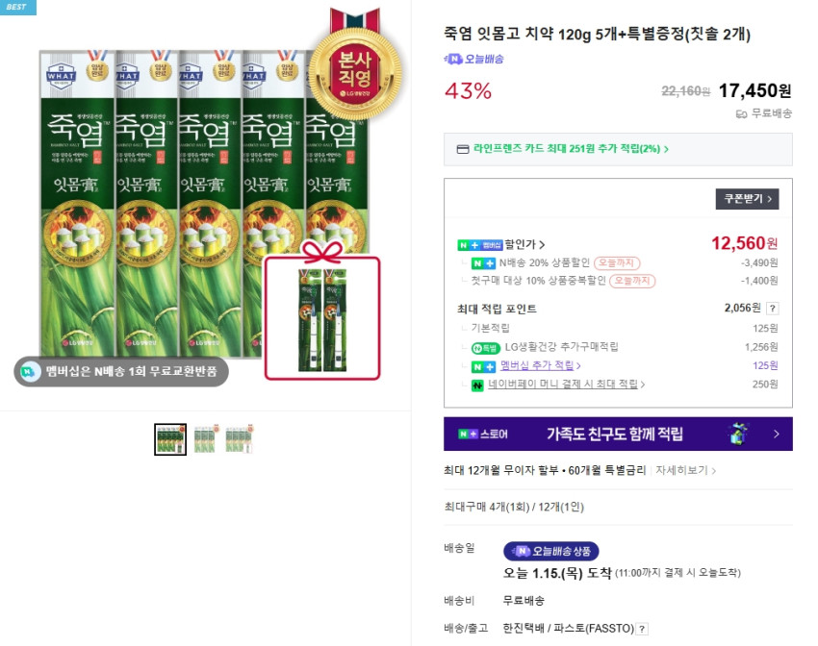
Task: Click the free shipping truck icon by 무료배송
Action: click(741, 113)
